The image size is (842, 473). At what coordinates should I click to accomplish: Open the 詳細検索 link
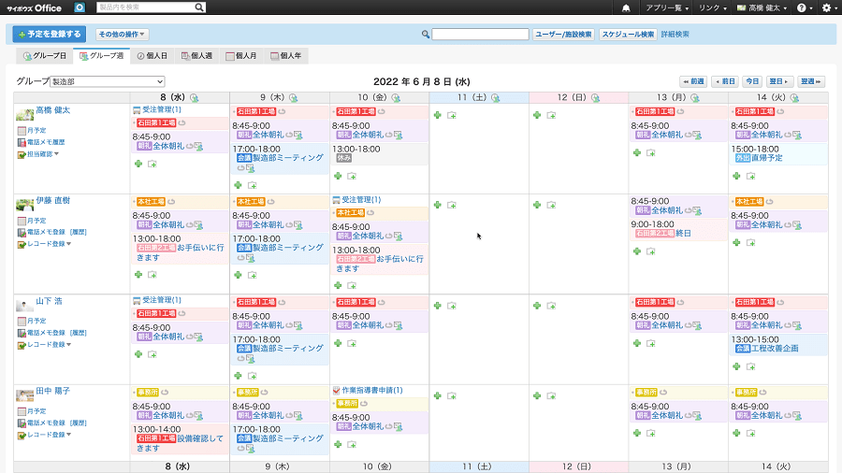[675, 35]
